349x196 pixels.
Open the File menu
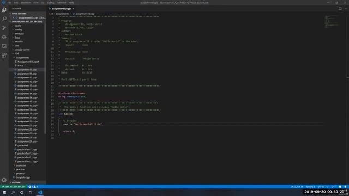click(9, 3)
